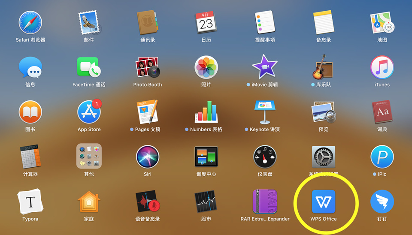This screenshot has width=412, height=235.
Task: Launch Pages 文稿 app
Action: point(147,112)
